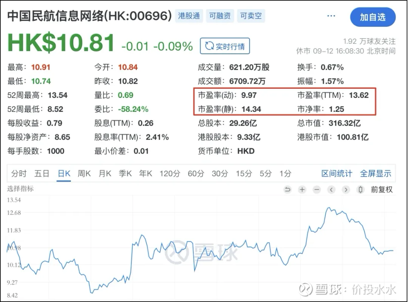408x302 pixels.
Task: Click the 52周最高 value 13.54
Action: [57, 95]
